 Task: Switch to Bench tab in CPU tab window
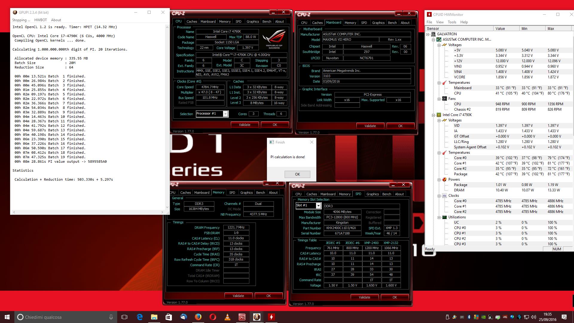pyautogui.click(x=267, y=22)
